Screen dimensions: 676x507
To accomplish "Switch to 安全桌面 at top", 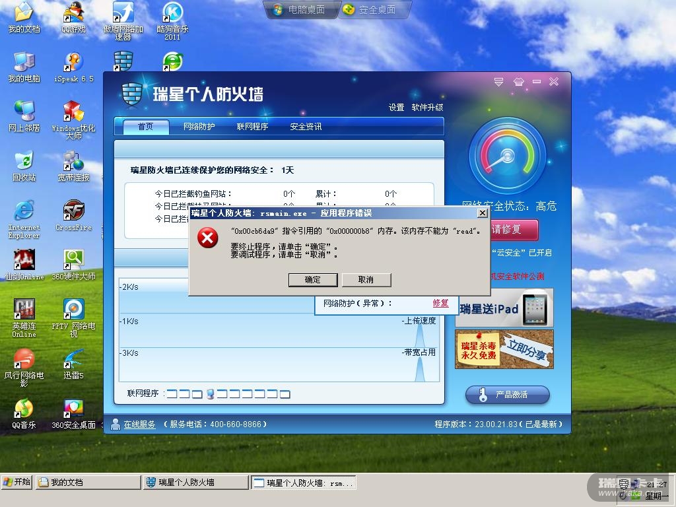I will (373, 9).
